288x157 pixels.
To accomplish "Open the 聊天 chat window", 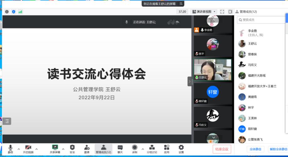I will (x=120, y=148).
